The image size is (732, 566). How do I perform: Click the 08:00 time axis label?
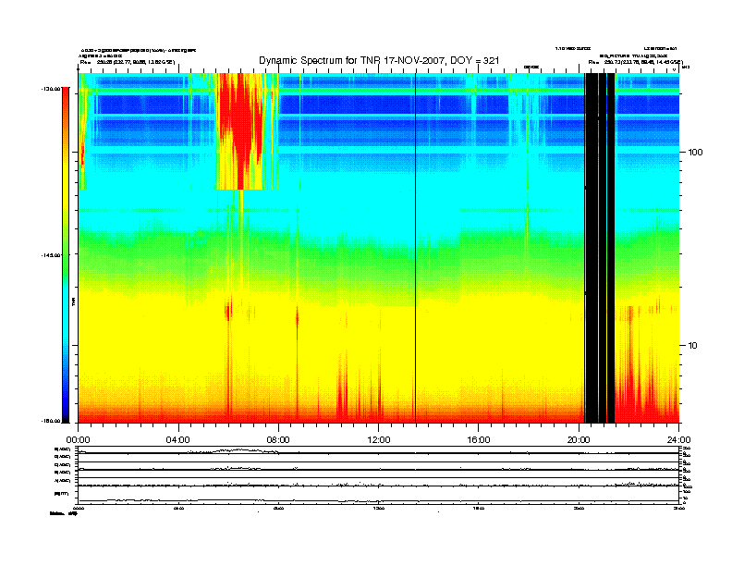[278, 440]
